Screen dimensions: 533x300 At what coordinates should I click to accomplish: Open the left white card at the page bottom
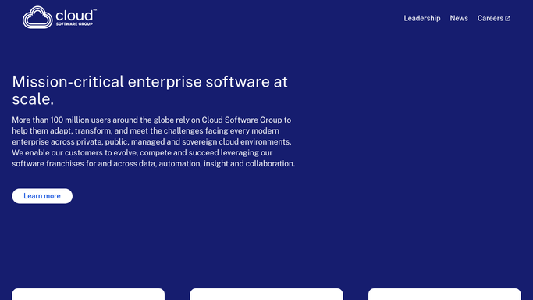[88, 295]
